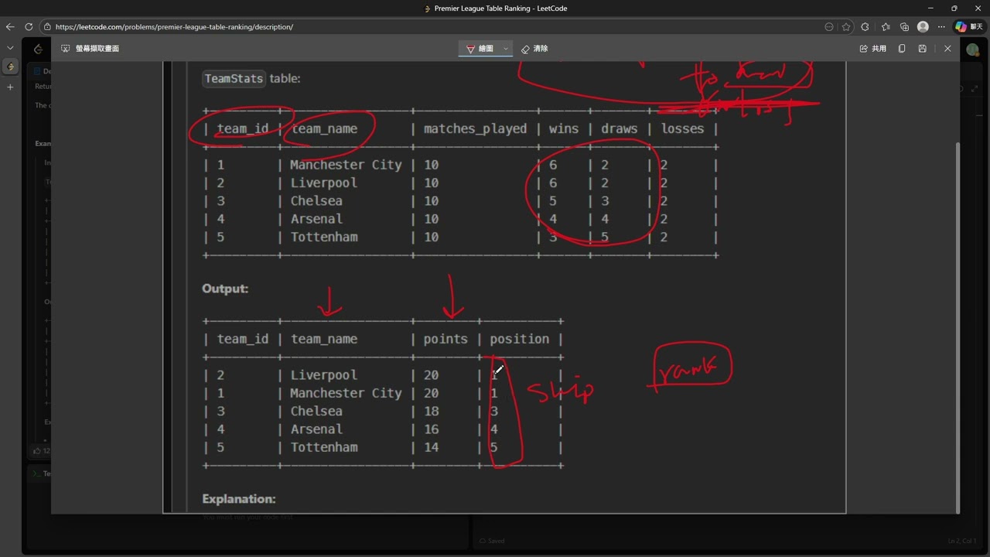The height and width of the screenshot is (557, 990).
Task: Click the screen capture title icon
Action: [65, 49]
